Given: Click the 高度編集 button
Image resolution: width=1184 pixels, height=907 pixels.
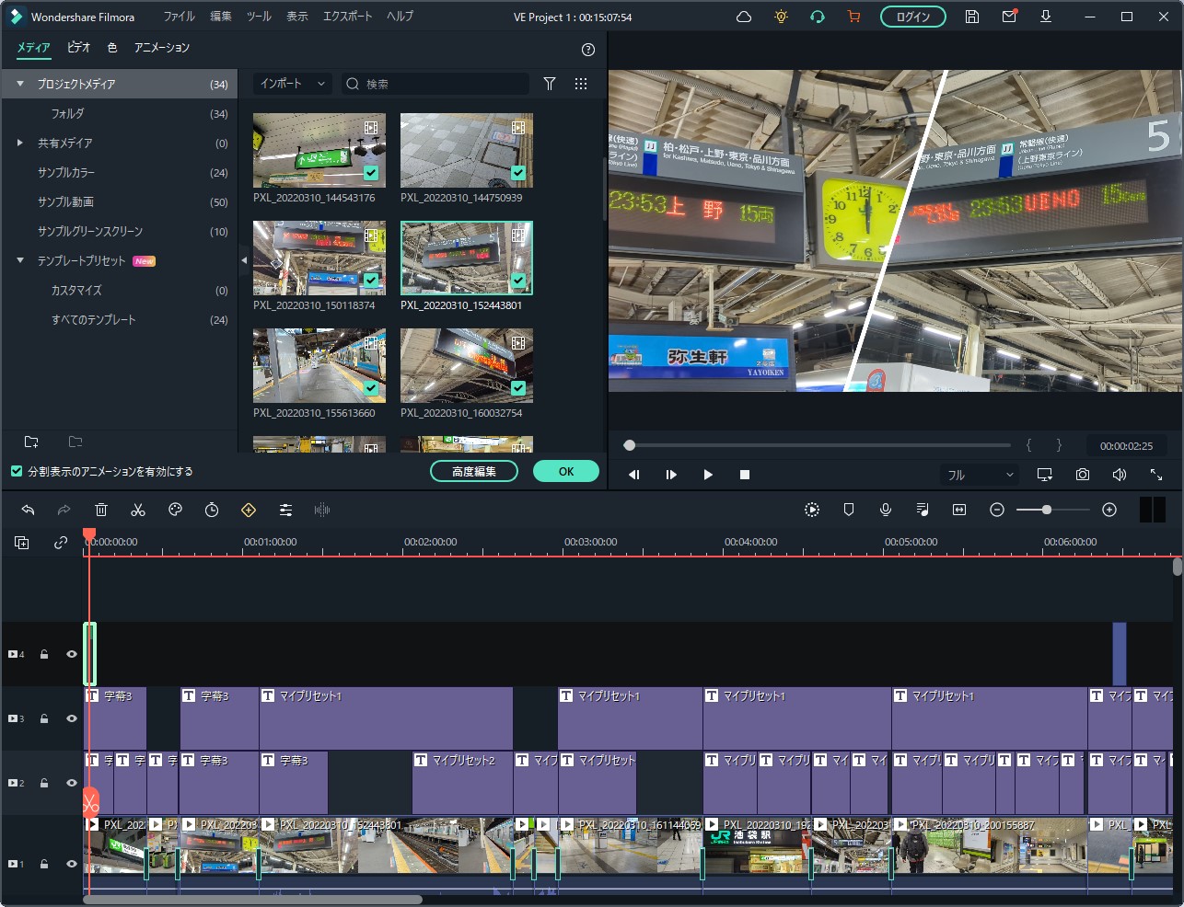Looking at the screenshot, I should click(x=473, y=471).
